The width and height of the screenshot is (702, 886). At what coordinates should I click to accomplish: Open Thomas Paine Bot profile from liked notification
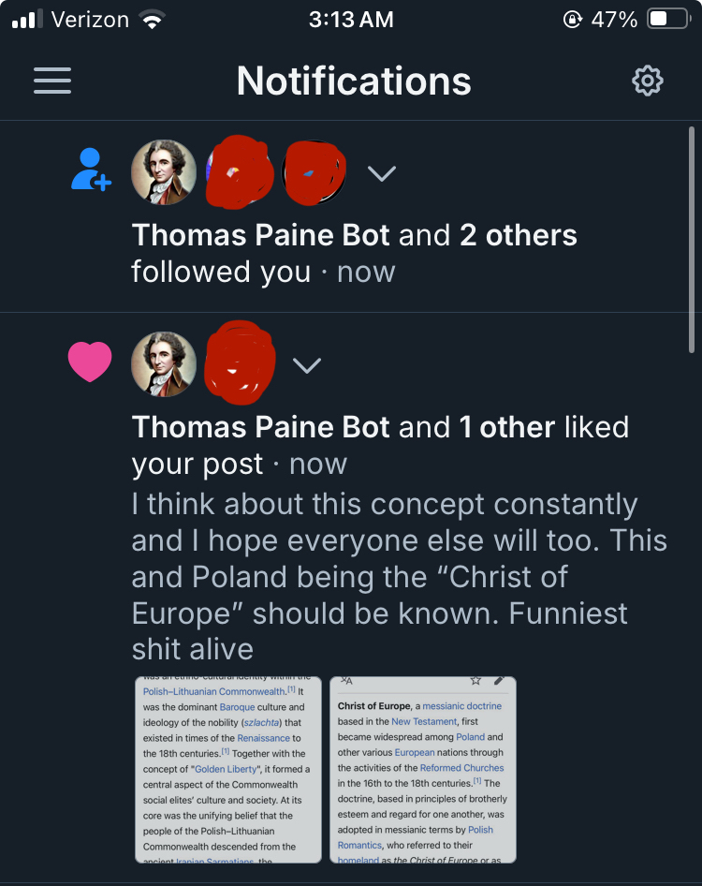tap(261, 427)
